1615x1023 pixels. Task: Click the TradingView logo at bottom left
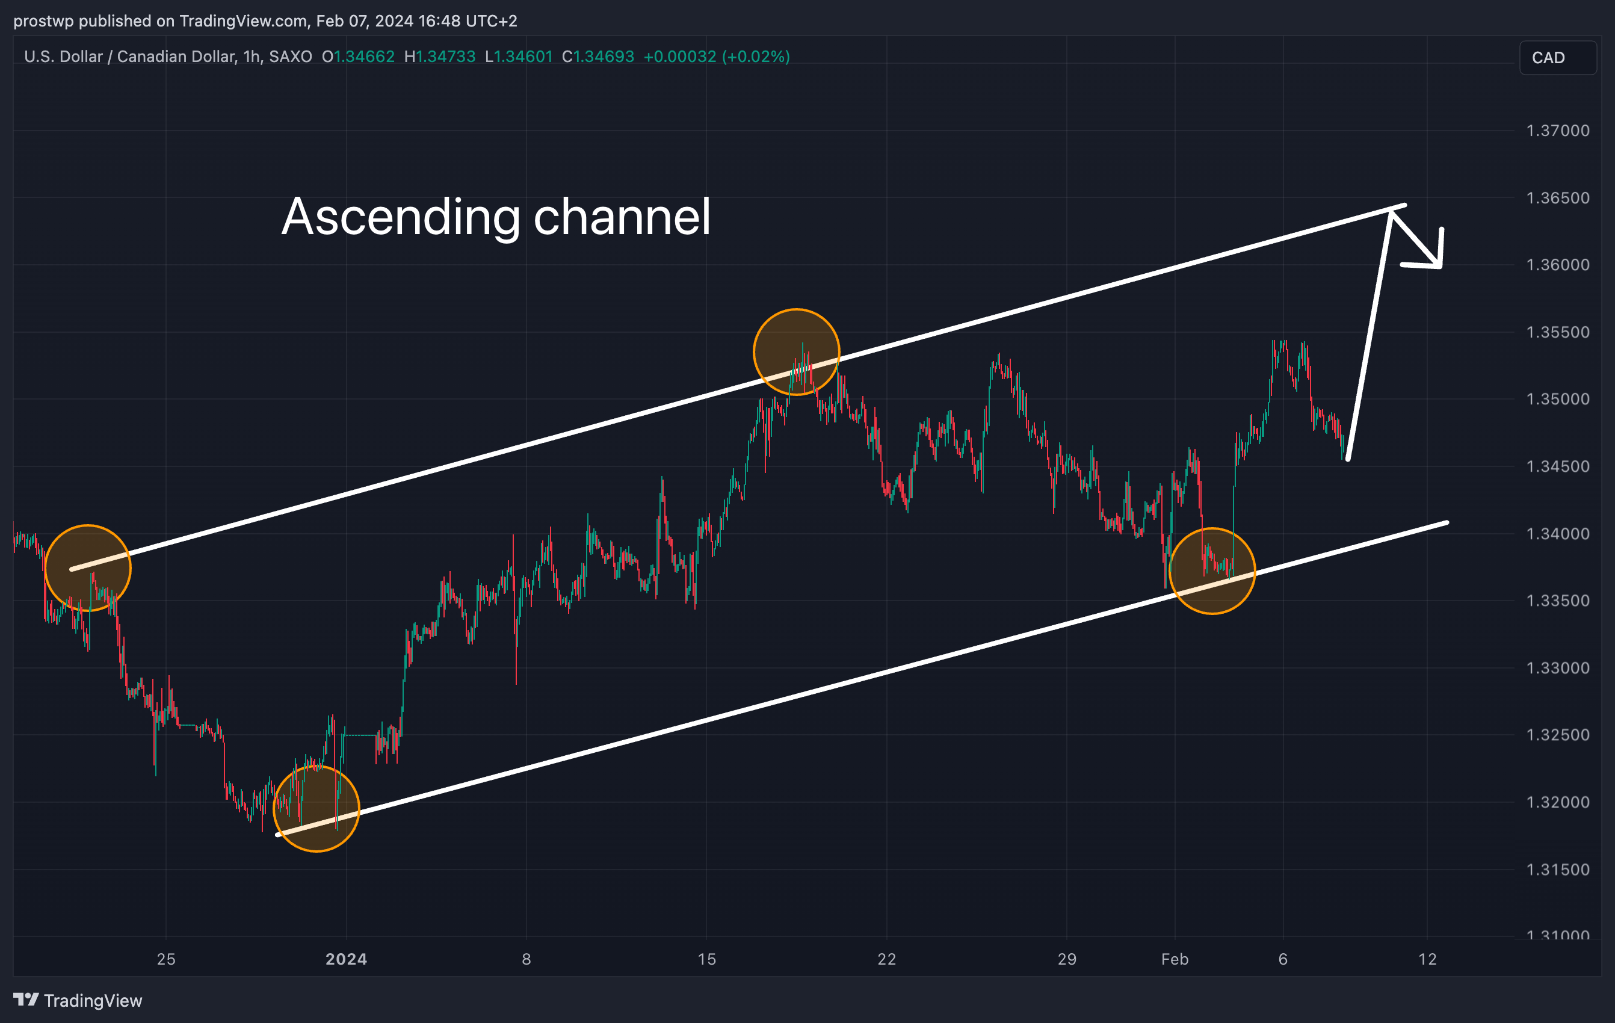click(78, 1000)
